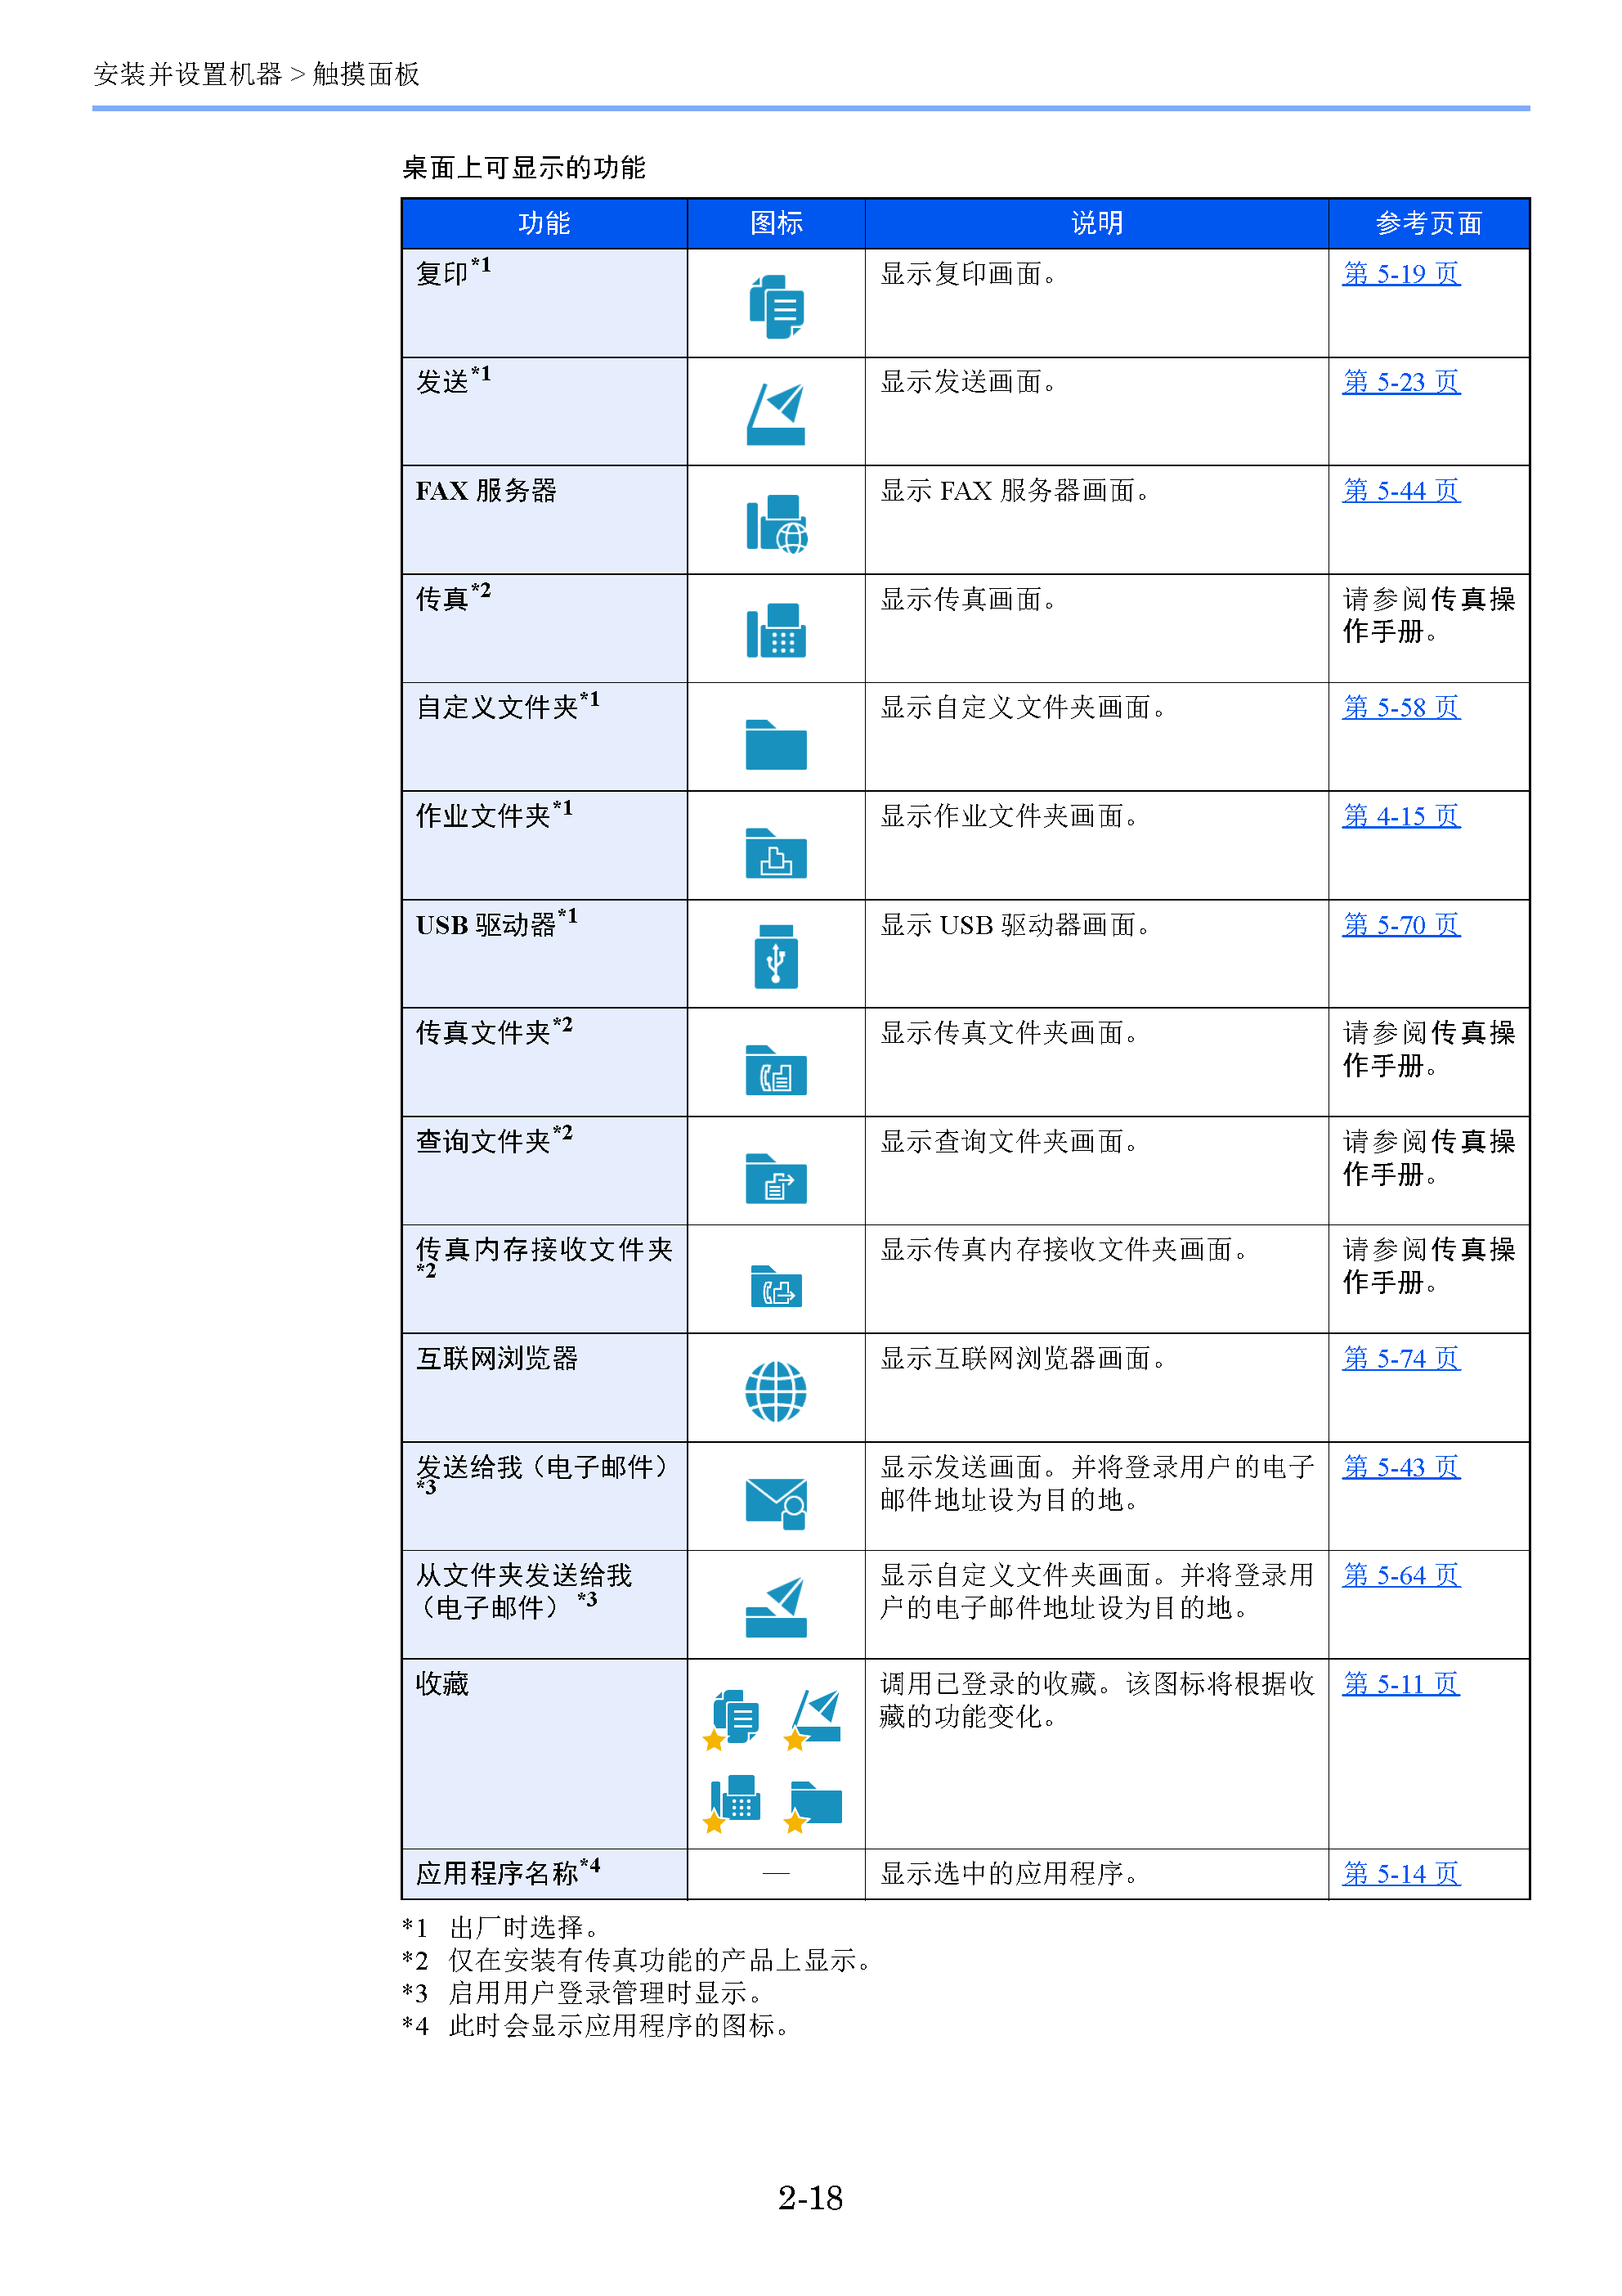
Task: Click the 传真内存接收文件夹 icon
Action: point(777,1286)
